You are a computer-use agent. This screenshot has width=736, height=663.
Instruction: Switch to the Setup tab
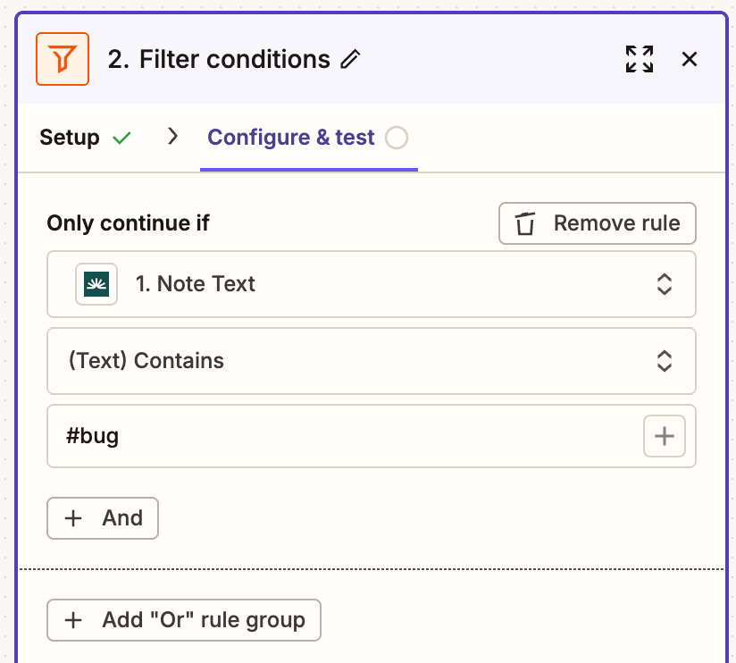[70, 138]
